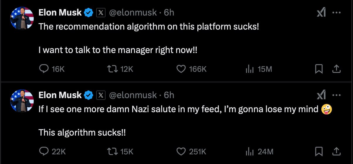Like the post with 251K likes
This screenshot has width=353, height=164.
181,151
